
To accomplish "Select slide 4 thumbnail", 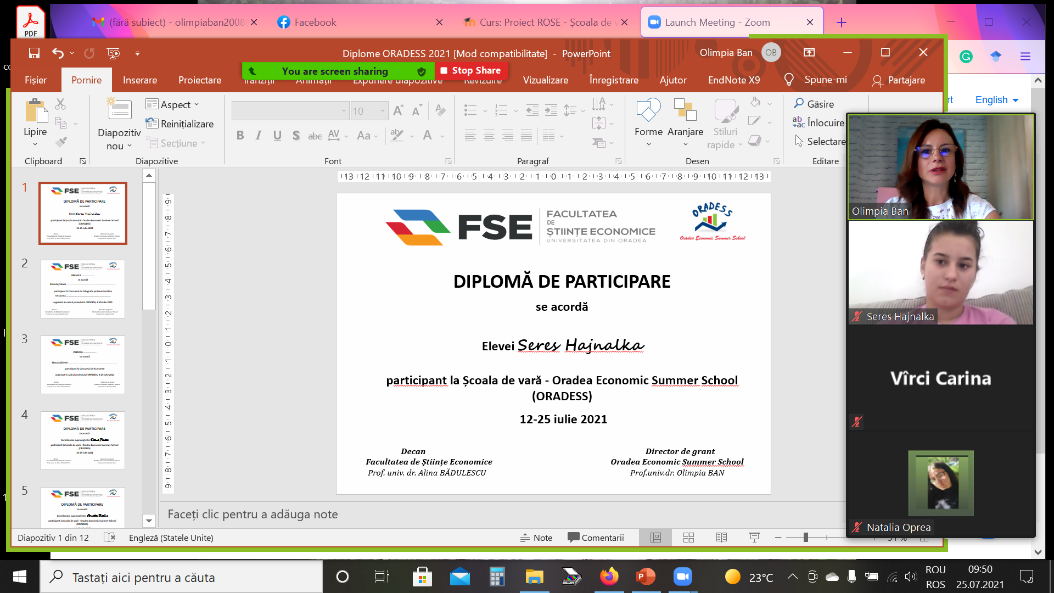I will (x=83, y=440).
